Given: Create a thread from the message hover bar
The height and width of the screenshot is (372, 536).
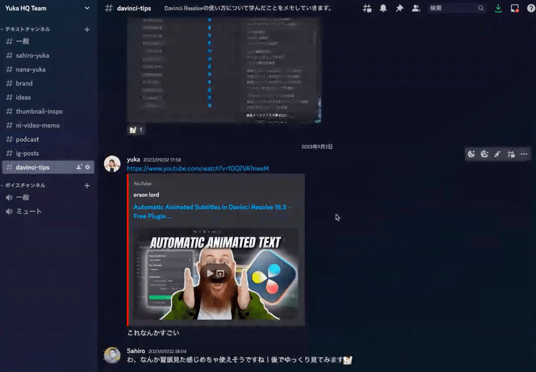Looking at the screenshot, I should 511,154.
